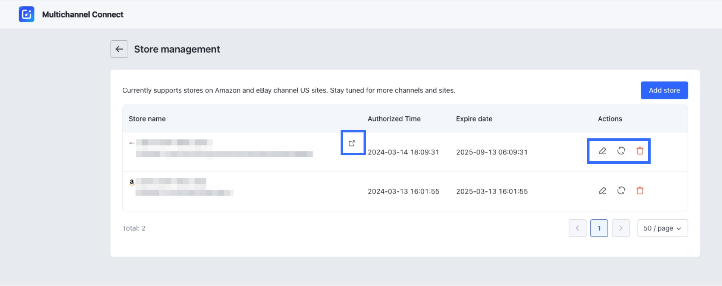The width and height of the screenshot is (722, 286).
Task: Click the Multichannel Connect title text
Action: (x=83, y=14)
